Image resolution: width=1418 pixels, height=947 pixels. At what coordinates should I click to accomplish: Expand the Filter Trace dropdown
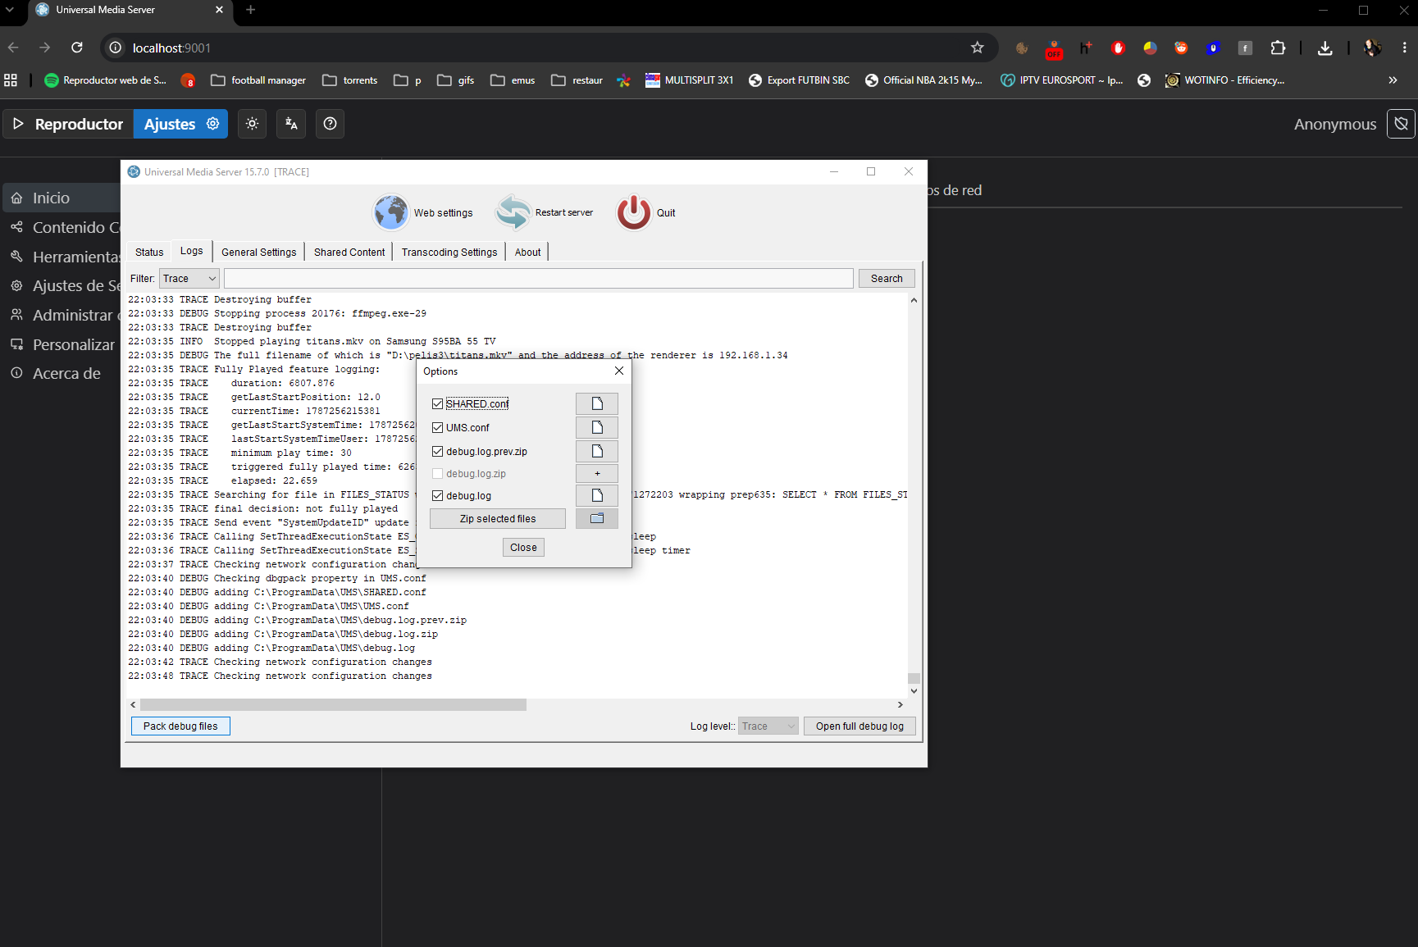click(189, 279)
